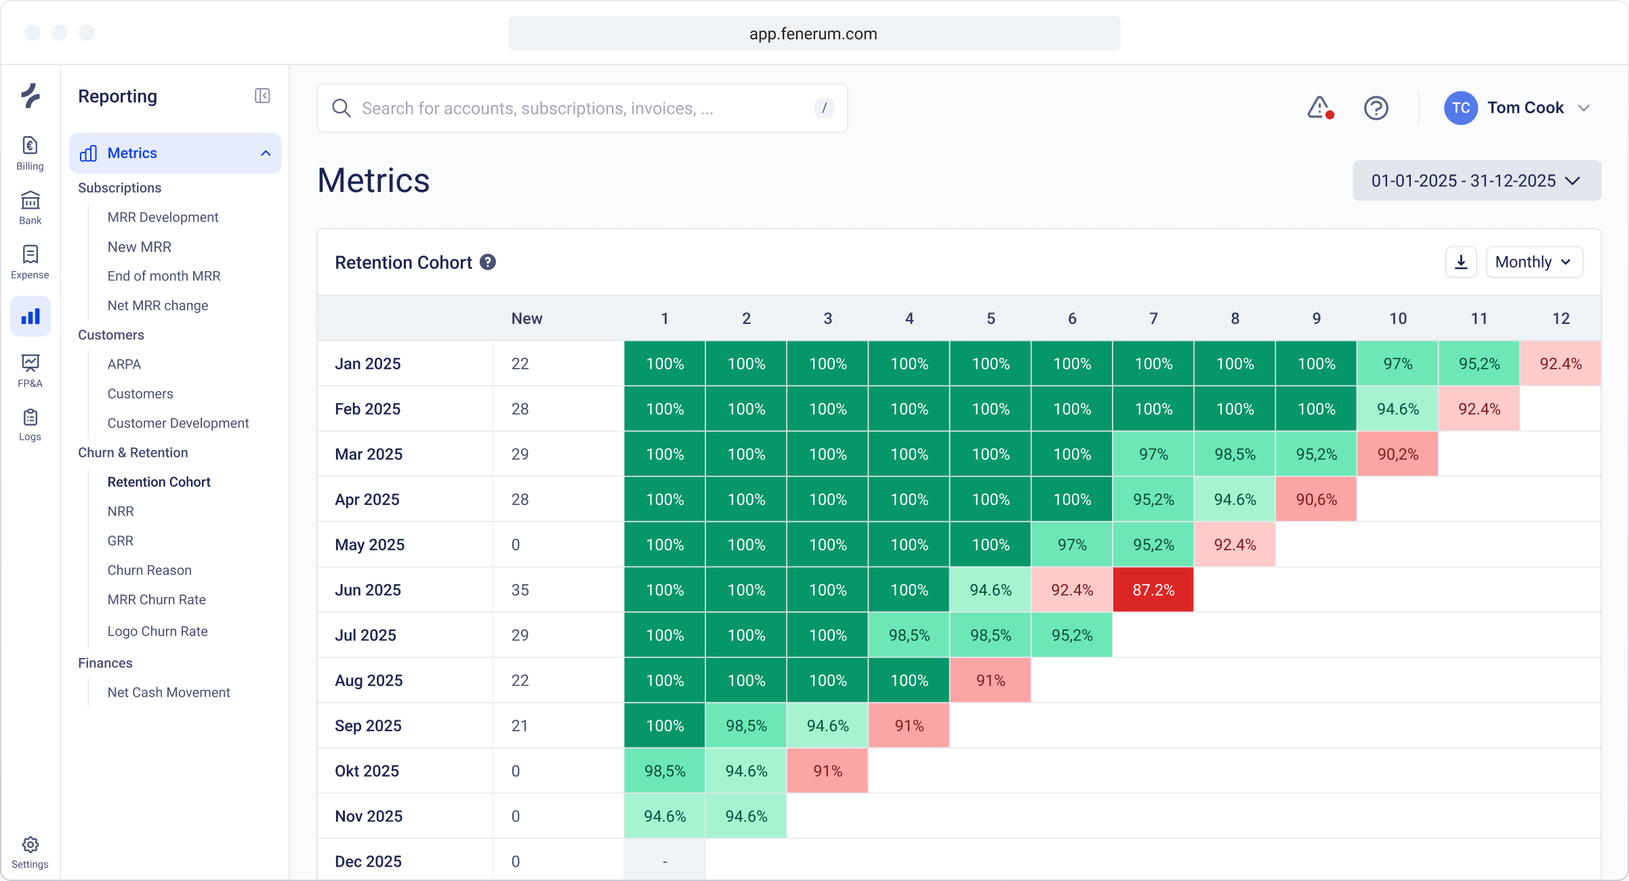
Task: Click the red 87.2% cohort cell
Action: 1153,590
